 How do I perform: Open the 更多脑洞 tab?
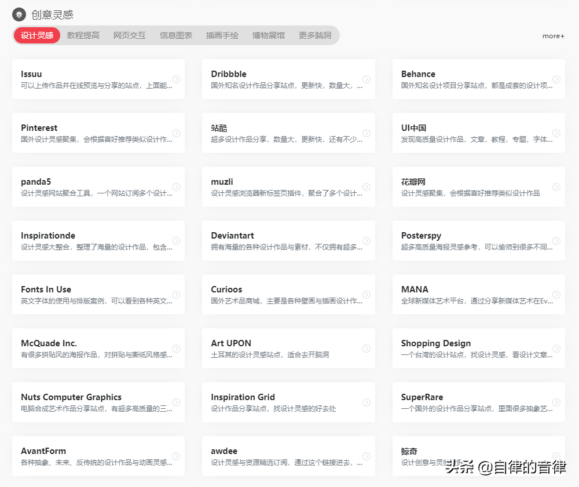click(x=315, y=35)
